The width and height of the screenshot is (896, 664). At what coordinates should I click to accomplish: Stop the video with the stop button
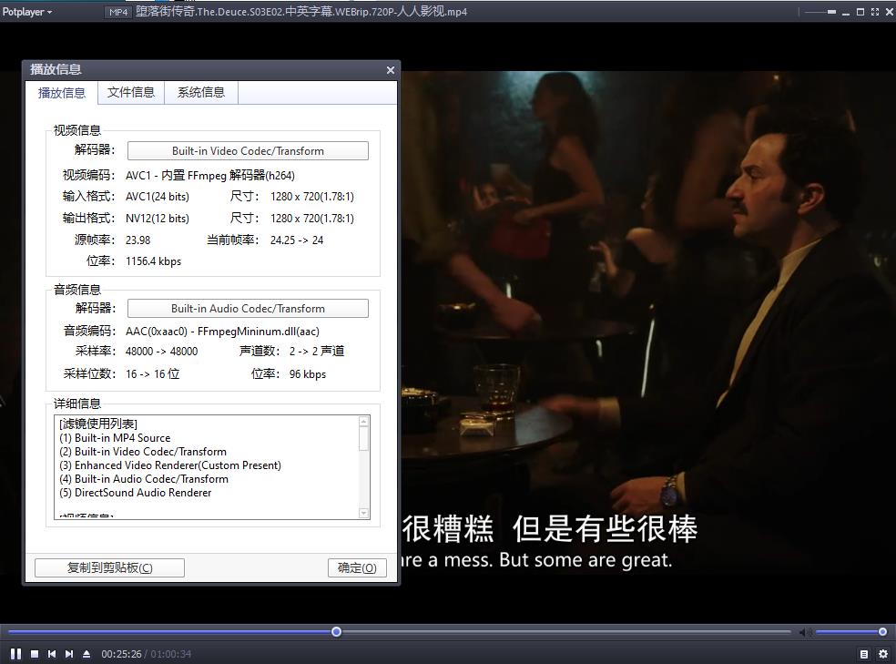pos(35,654)
